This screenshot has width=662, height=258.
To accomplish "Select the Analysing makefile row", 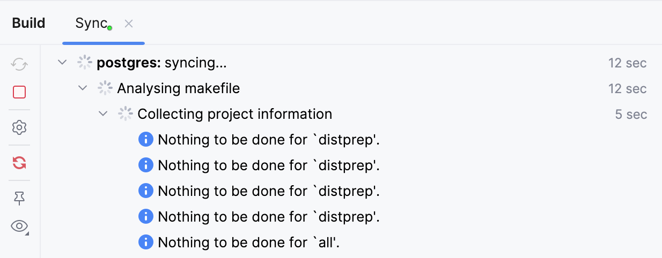I will coord(178,88).
